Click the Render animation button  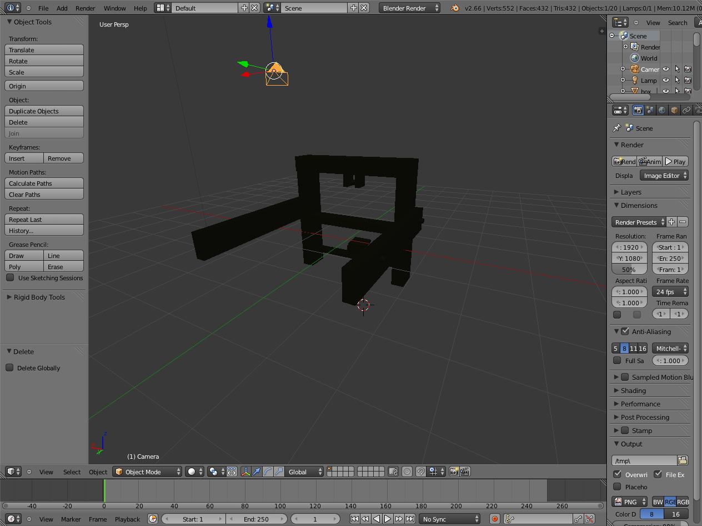click(x=650, y=161)
